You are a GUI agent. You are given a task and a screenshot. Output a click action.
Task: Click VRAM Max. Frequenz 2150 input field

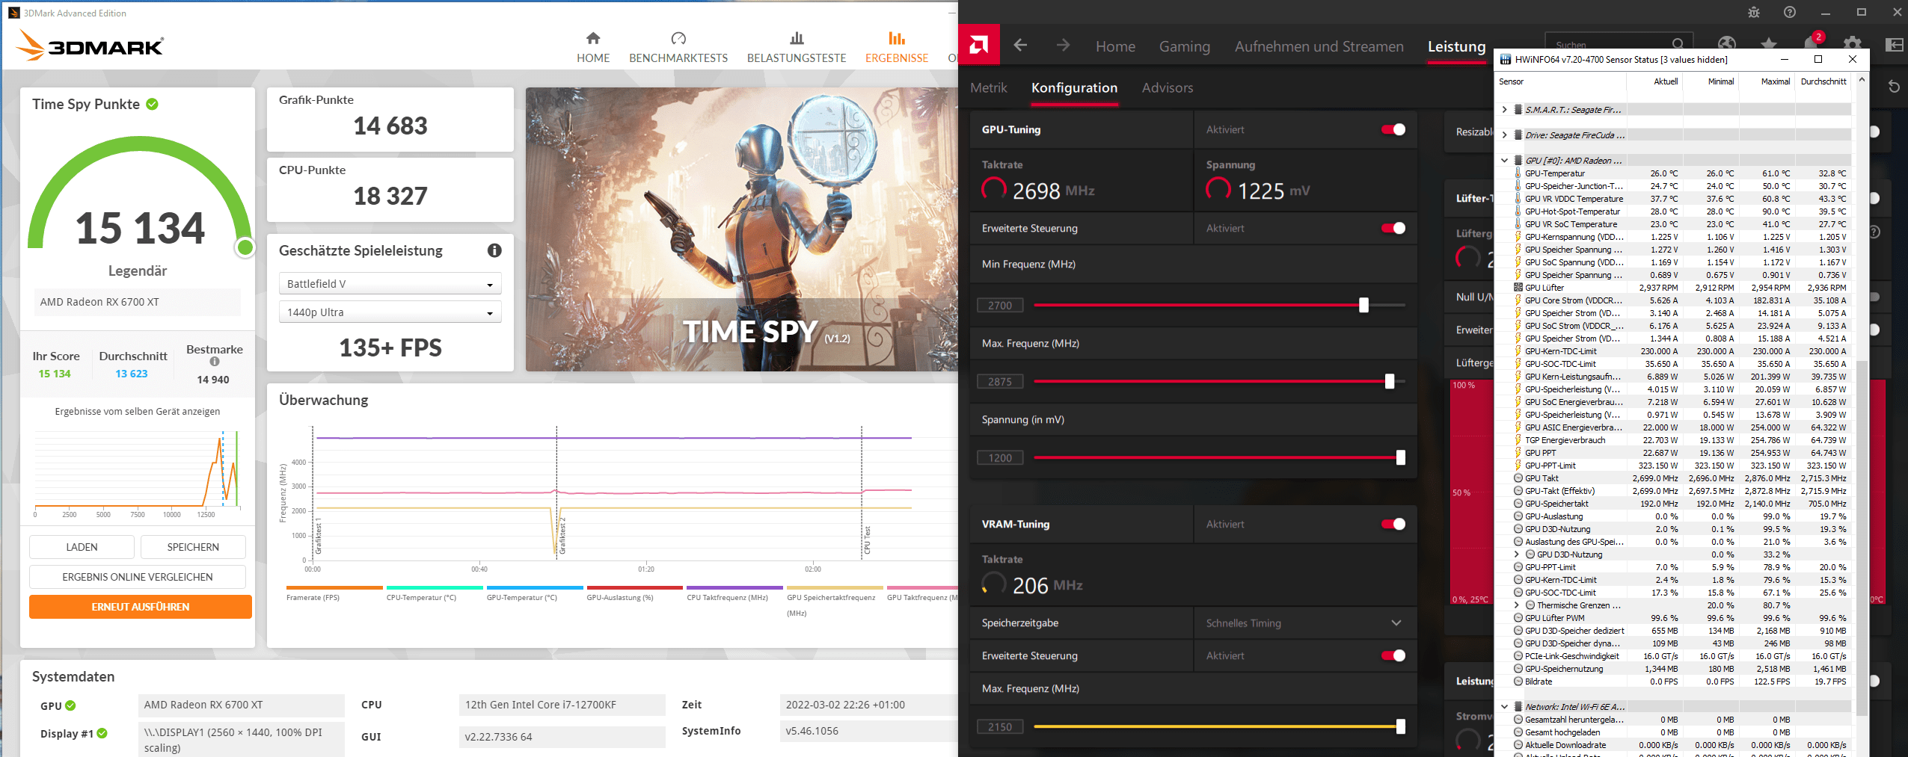coord(1000,726)
